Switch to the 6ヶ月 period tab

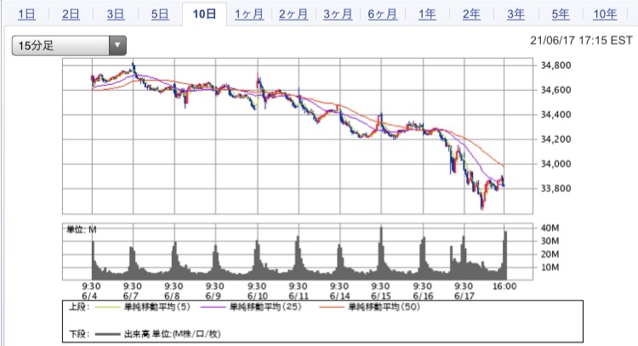pos(383,14)
